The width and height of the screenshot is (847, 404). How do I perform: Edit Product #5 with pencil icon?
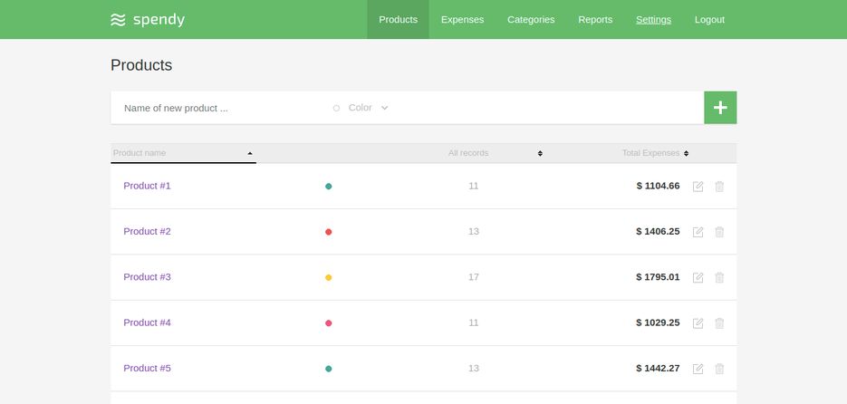[x=698, y=369]
